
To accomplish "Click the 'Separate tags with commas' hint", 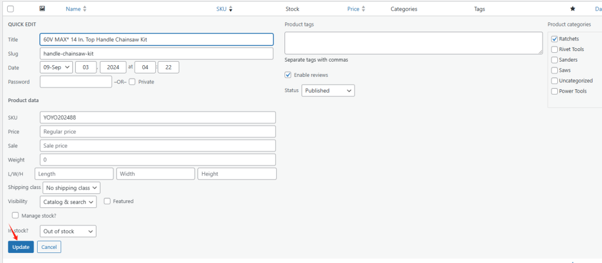I will coord(317,60).
